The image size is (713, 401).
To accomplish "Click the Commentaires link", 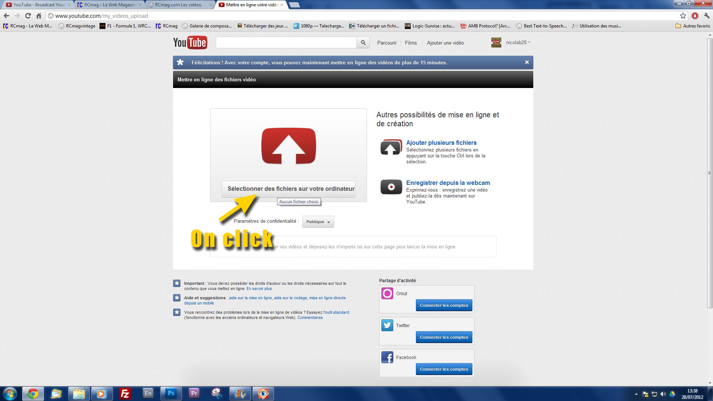I will 310,317.
